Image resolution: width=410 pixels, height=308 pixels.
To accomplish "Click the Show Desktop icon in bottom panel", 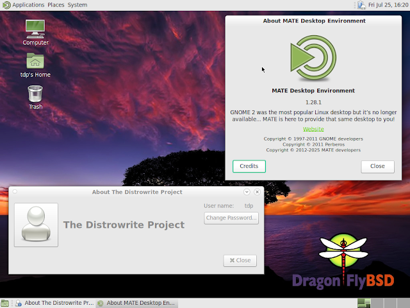I will click(4, 303).
